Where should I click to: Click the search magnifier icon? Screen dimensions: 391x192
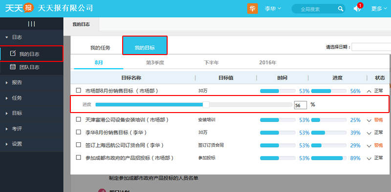(340, 9)
